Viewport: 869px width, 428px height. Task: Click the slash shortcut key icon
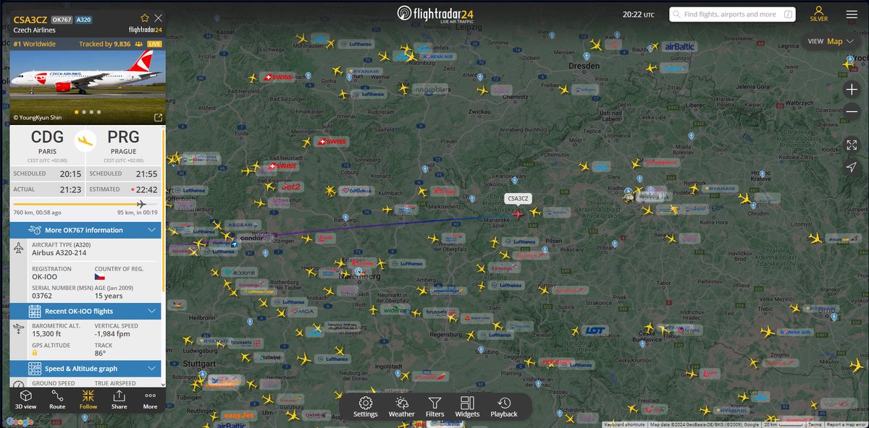[x=787, y=14]
